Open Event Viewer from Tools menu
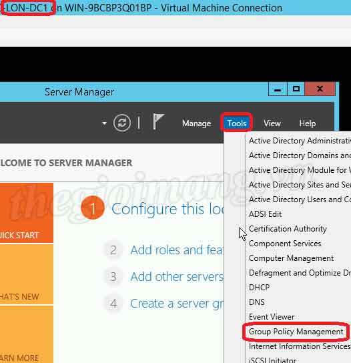 (x=272, y=317)
